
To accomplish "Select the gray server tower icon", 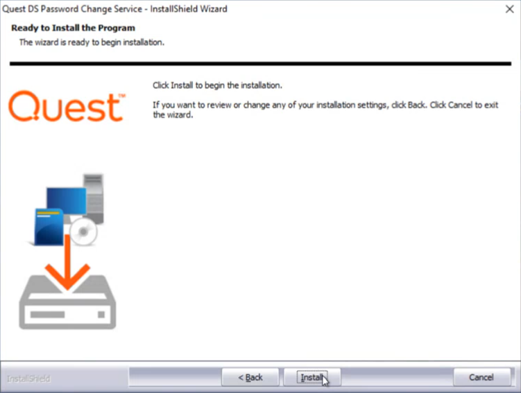I will click(94, 198).
